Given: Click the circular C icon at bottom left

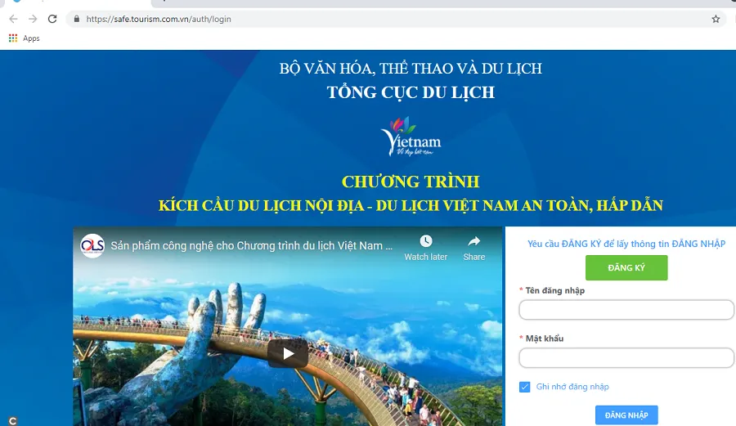Looking at the screenshot, I should tap(12, 420).
